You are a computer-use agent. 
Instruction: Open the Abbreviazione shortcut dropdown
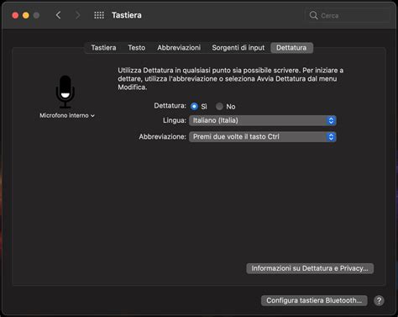point(263,137)
